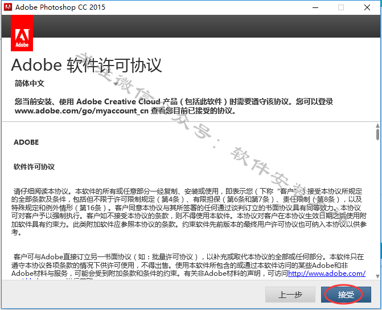Open the http://www.adobe.com/ hyperlink

pyautogui.click(x=327, y=274)
